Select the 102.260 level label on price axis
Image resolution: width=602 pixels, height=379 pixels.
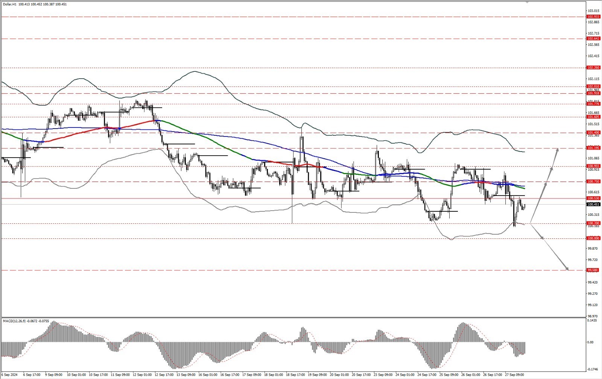click(x=593, y=68)
